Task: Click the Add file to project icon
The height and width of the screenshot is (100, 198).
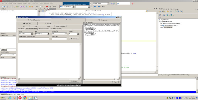Action: pyautogui.click(x=30, y=7)
